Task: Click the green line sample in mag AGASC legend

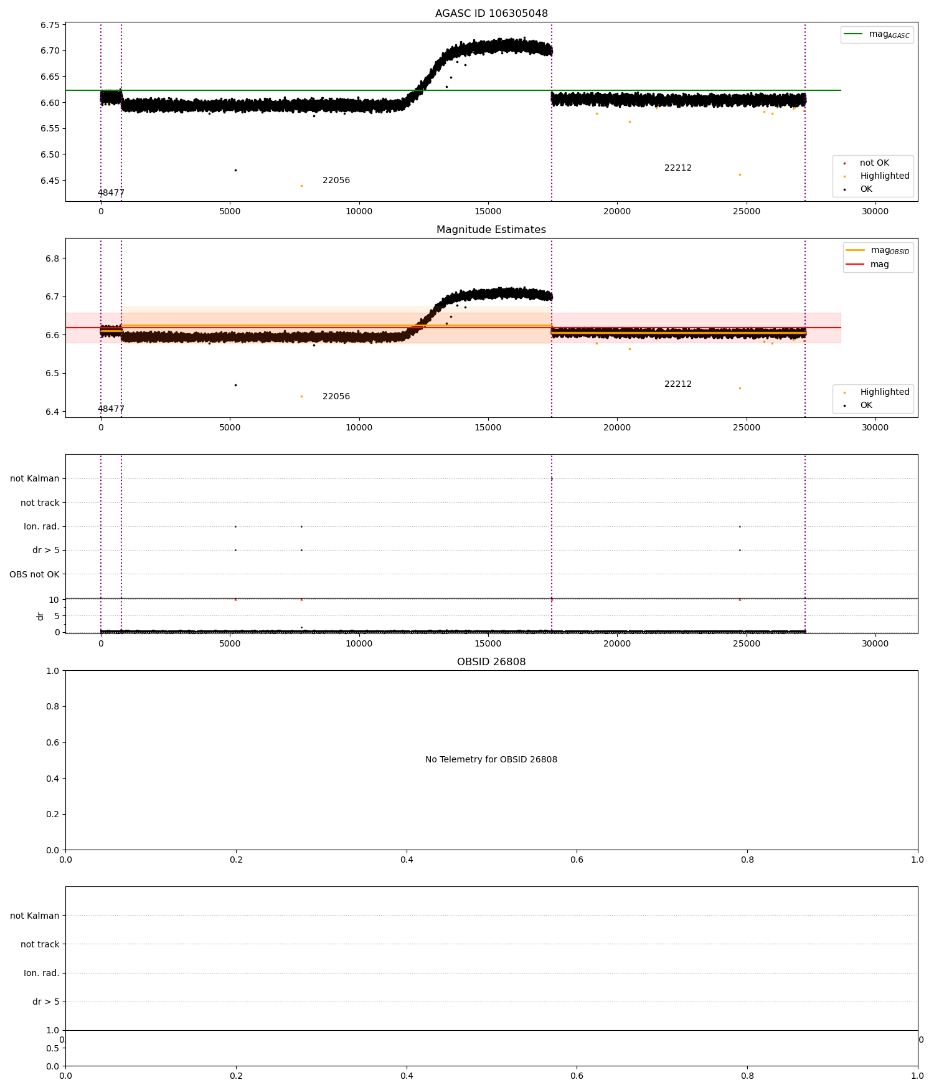Action: pyautogui.click(x=854, y=34)
